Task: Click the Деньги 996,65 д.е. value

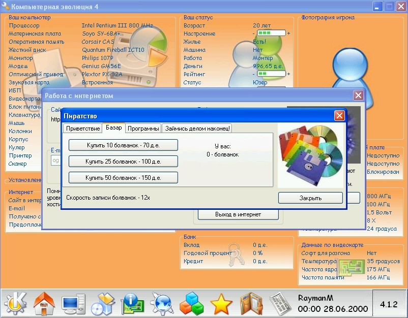Action: point(268,66)
